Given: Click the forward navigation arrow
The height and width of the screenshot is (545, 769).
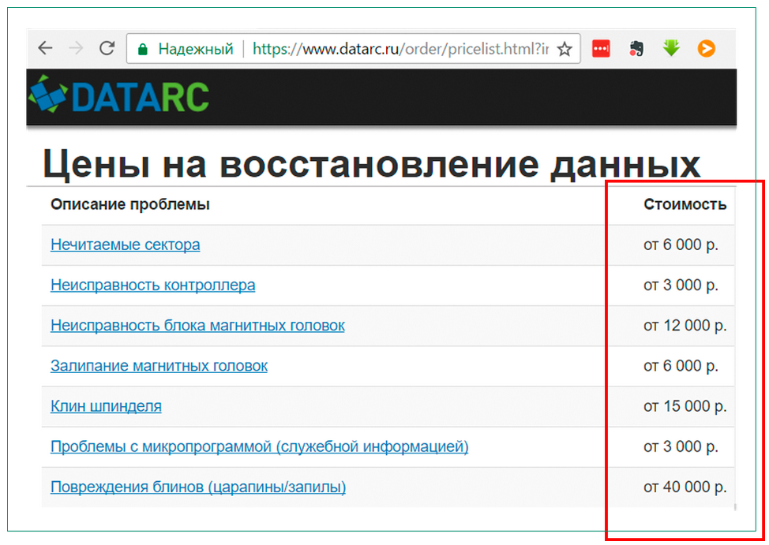Looking at the screenshot, I should coord(76,48).
